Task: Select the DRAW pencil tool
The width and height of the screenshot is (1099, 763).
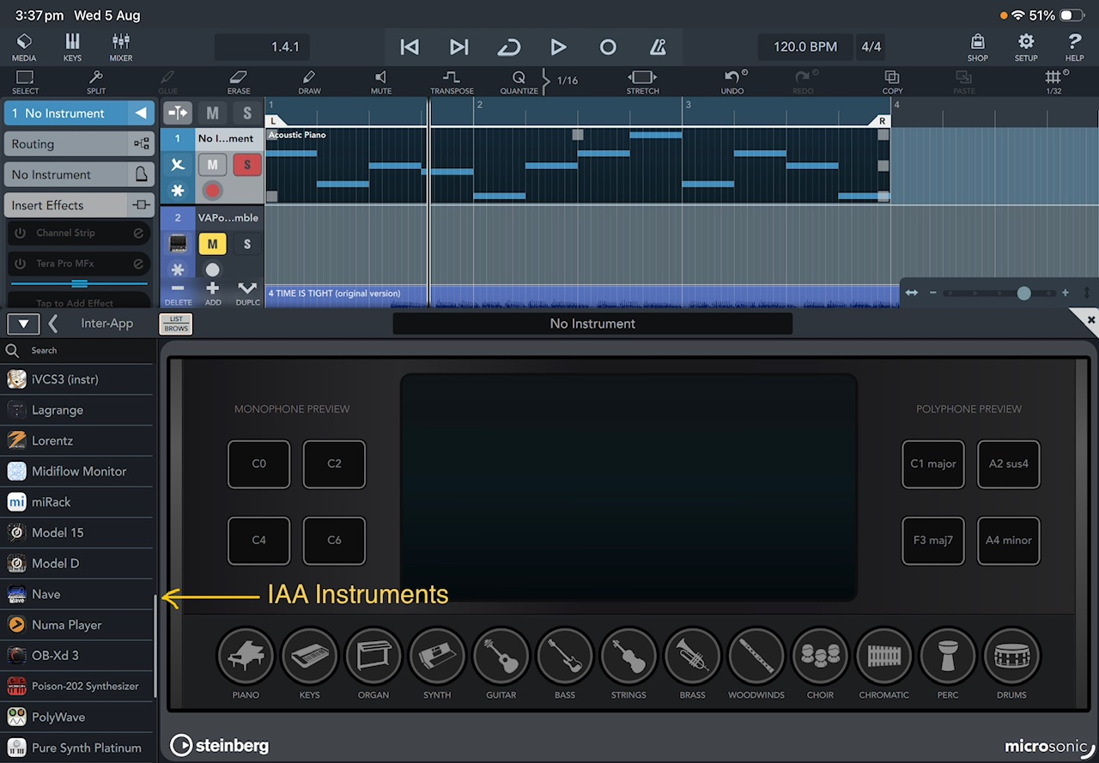Action: pyautogui.click(x=309, y=82)
